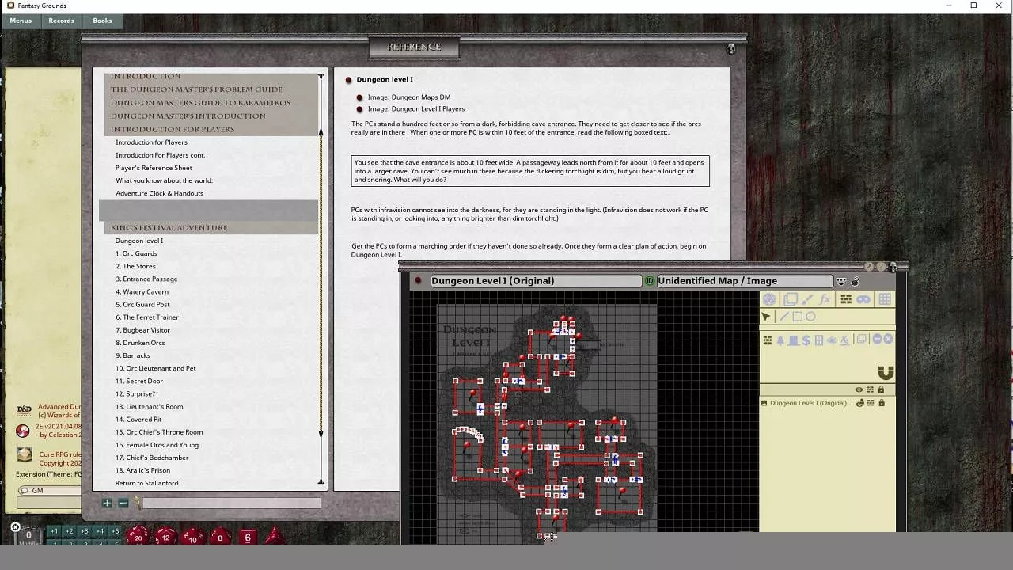Click the Unidentified Map / Image name field
This screenshot has width=1013, height=570.
click(x=745, y=281)
